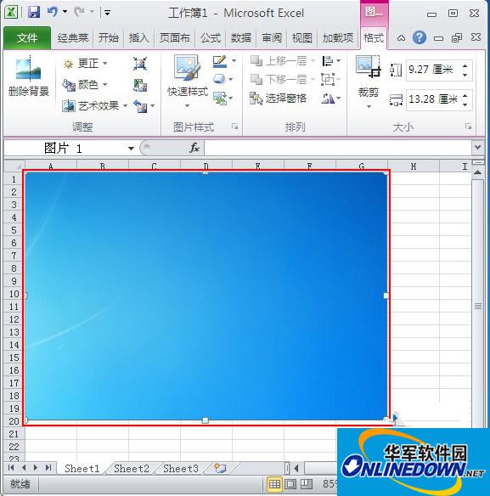Expand the Undo history dropdown arrow

pyautogui.click(x=65, y=12)
